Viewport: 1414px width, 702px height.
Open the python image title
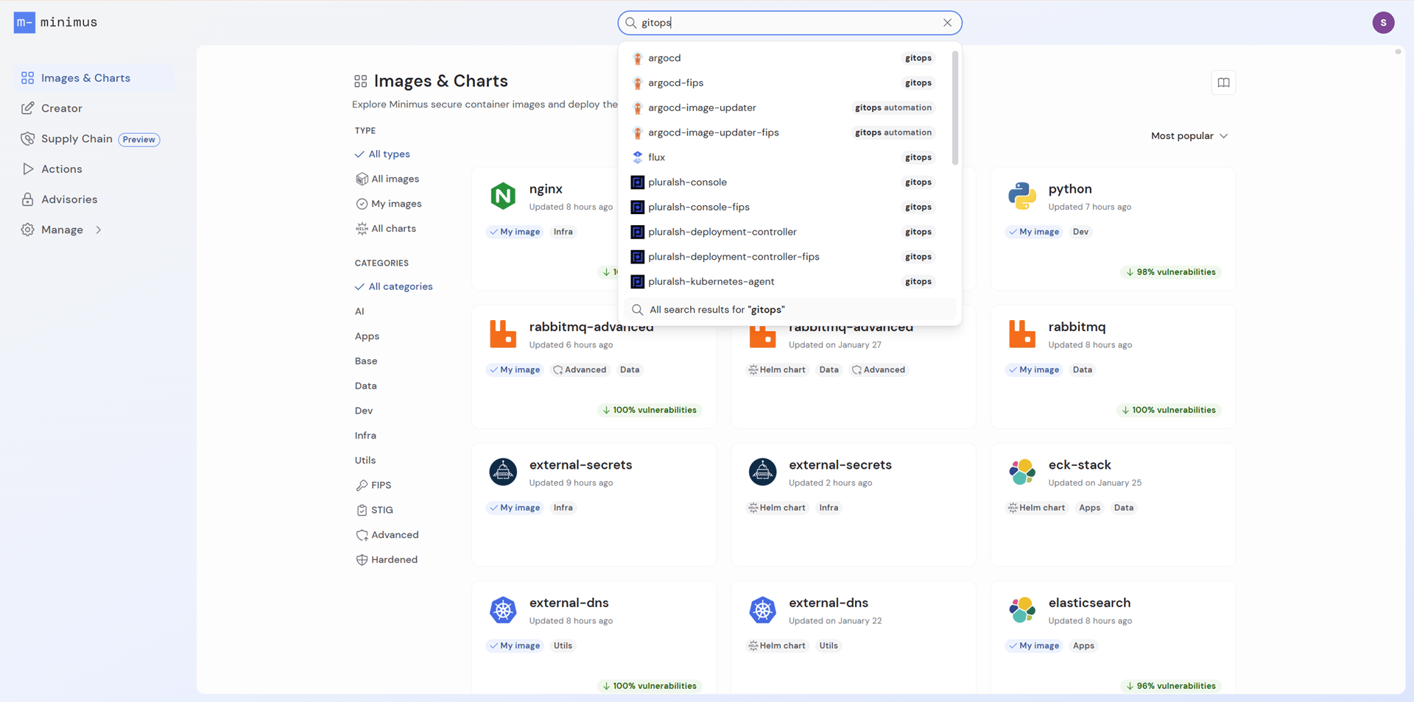point(1070,189)
